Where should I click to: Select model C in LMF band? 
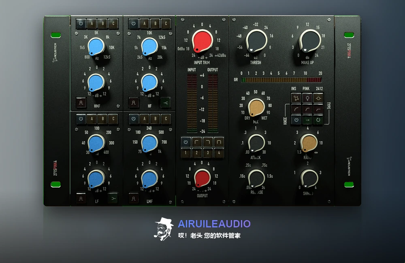pyautogui.click(x=166, y=119)
